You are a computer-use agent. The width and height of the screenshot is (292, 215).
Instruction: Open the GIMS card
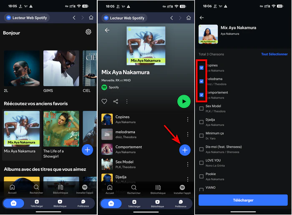click(61, 72)
